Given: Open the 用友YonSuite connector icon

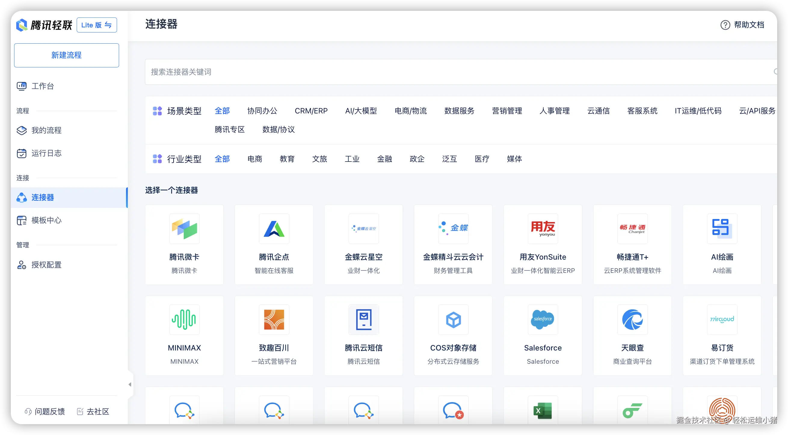Looking at the screenshot, I should click(543, 229).
